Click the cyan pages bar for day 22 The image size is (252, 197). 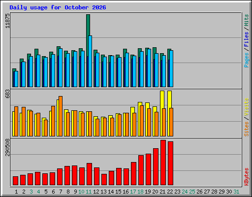coord(171,68)
